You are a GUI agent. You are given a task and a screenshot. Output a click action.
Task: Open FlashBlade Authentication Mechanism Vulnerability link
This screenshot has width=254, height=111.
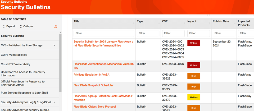104,66
